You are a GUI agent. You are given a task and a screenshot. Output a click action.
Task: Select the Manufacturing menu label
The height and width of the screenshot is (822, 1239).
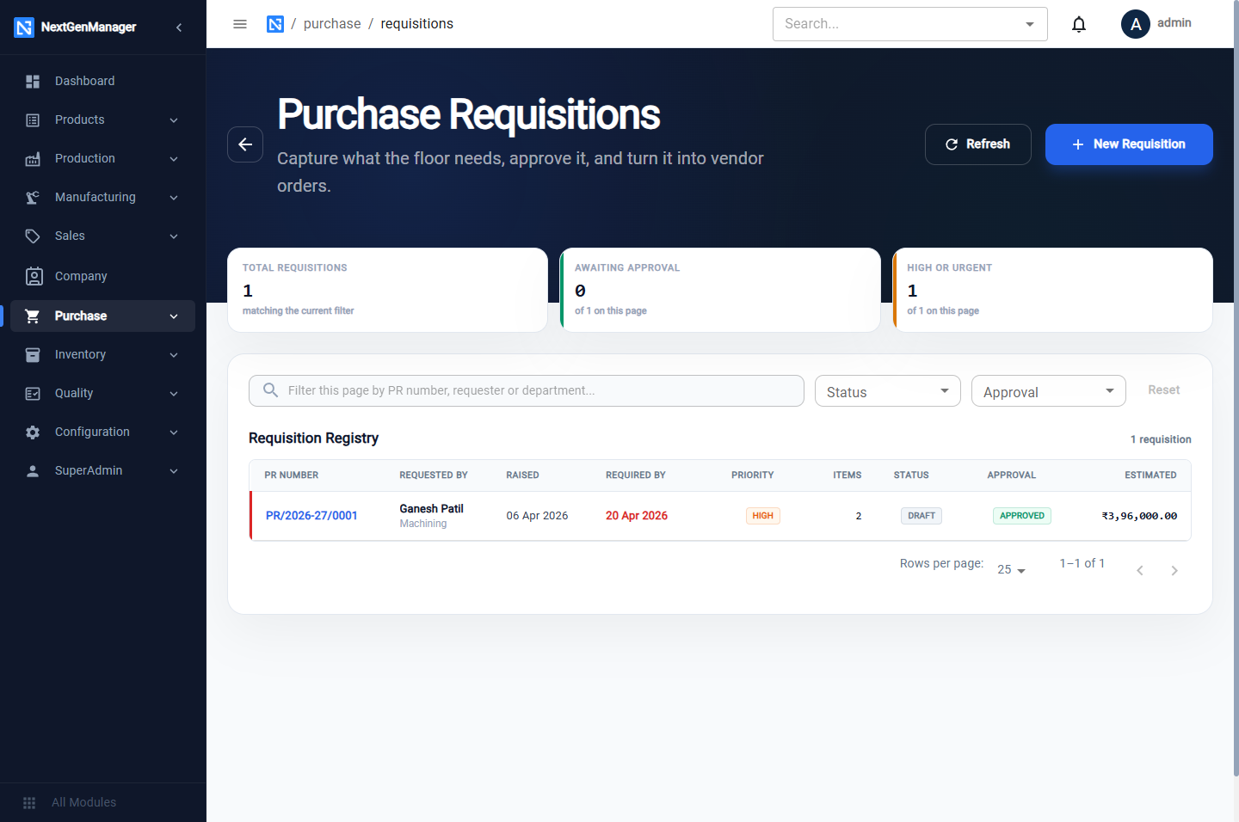96,198
